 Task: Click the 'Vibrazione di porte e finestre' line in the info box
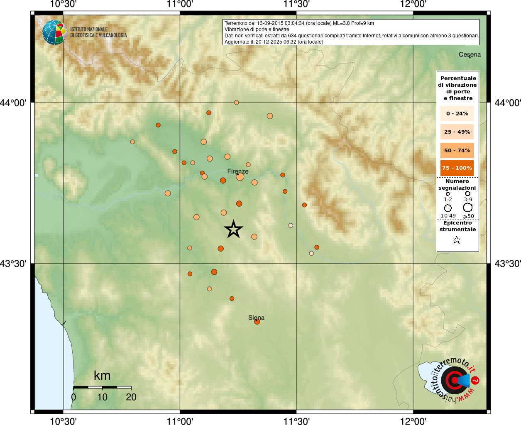pos(257,29)
